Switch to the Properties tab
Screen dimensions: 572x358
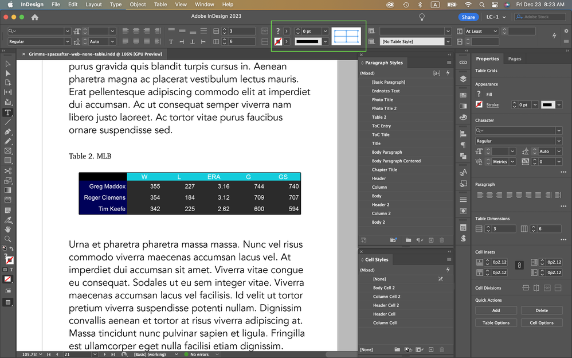pos(487,59)
